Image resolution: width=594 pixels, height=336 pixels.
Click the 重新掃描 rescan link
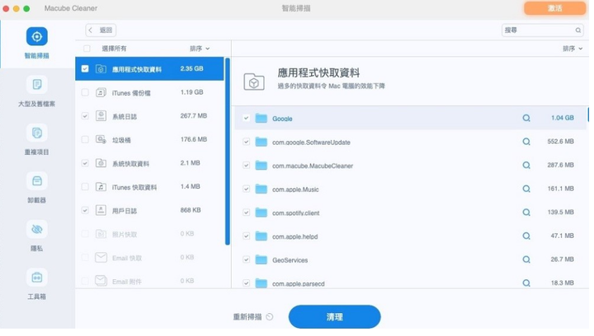click(x=247, y=317)
